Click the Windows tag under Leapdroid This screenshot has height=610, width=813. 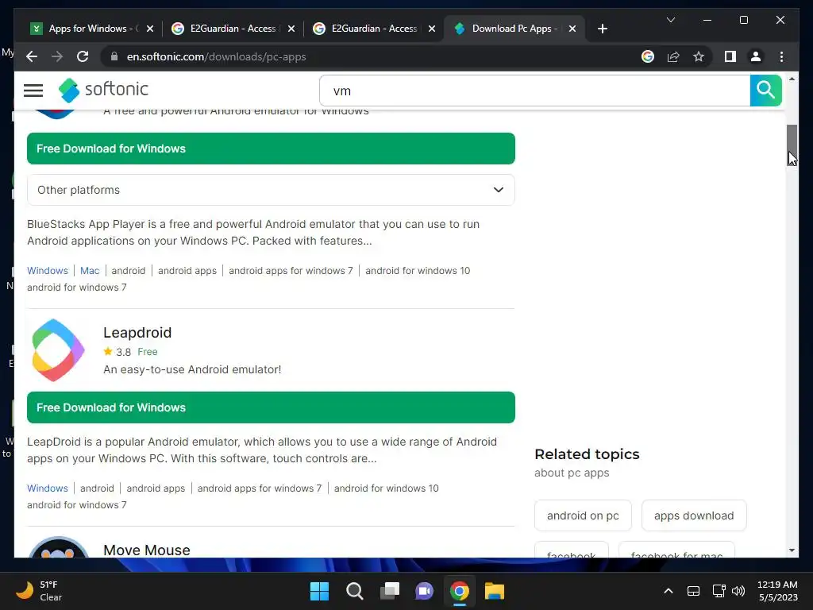47,488
